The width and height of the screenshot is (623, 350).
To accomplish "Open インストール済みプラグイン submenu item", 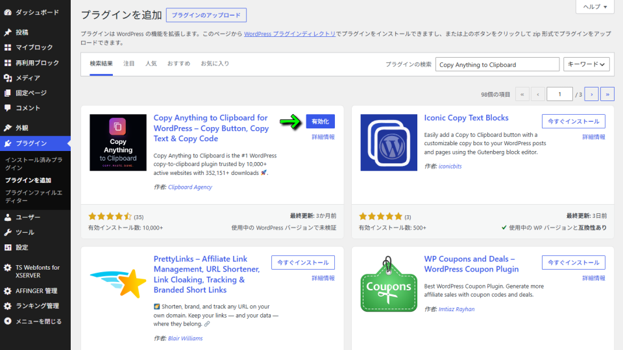I will (x=34, y=163).
